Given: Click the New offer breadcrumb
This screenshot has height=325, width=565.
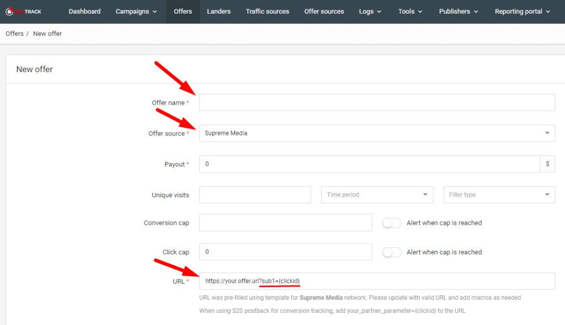Looking at the screenshot, I should pos(47,34).
